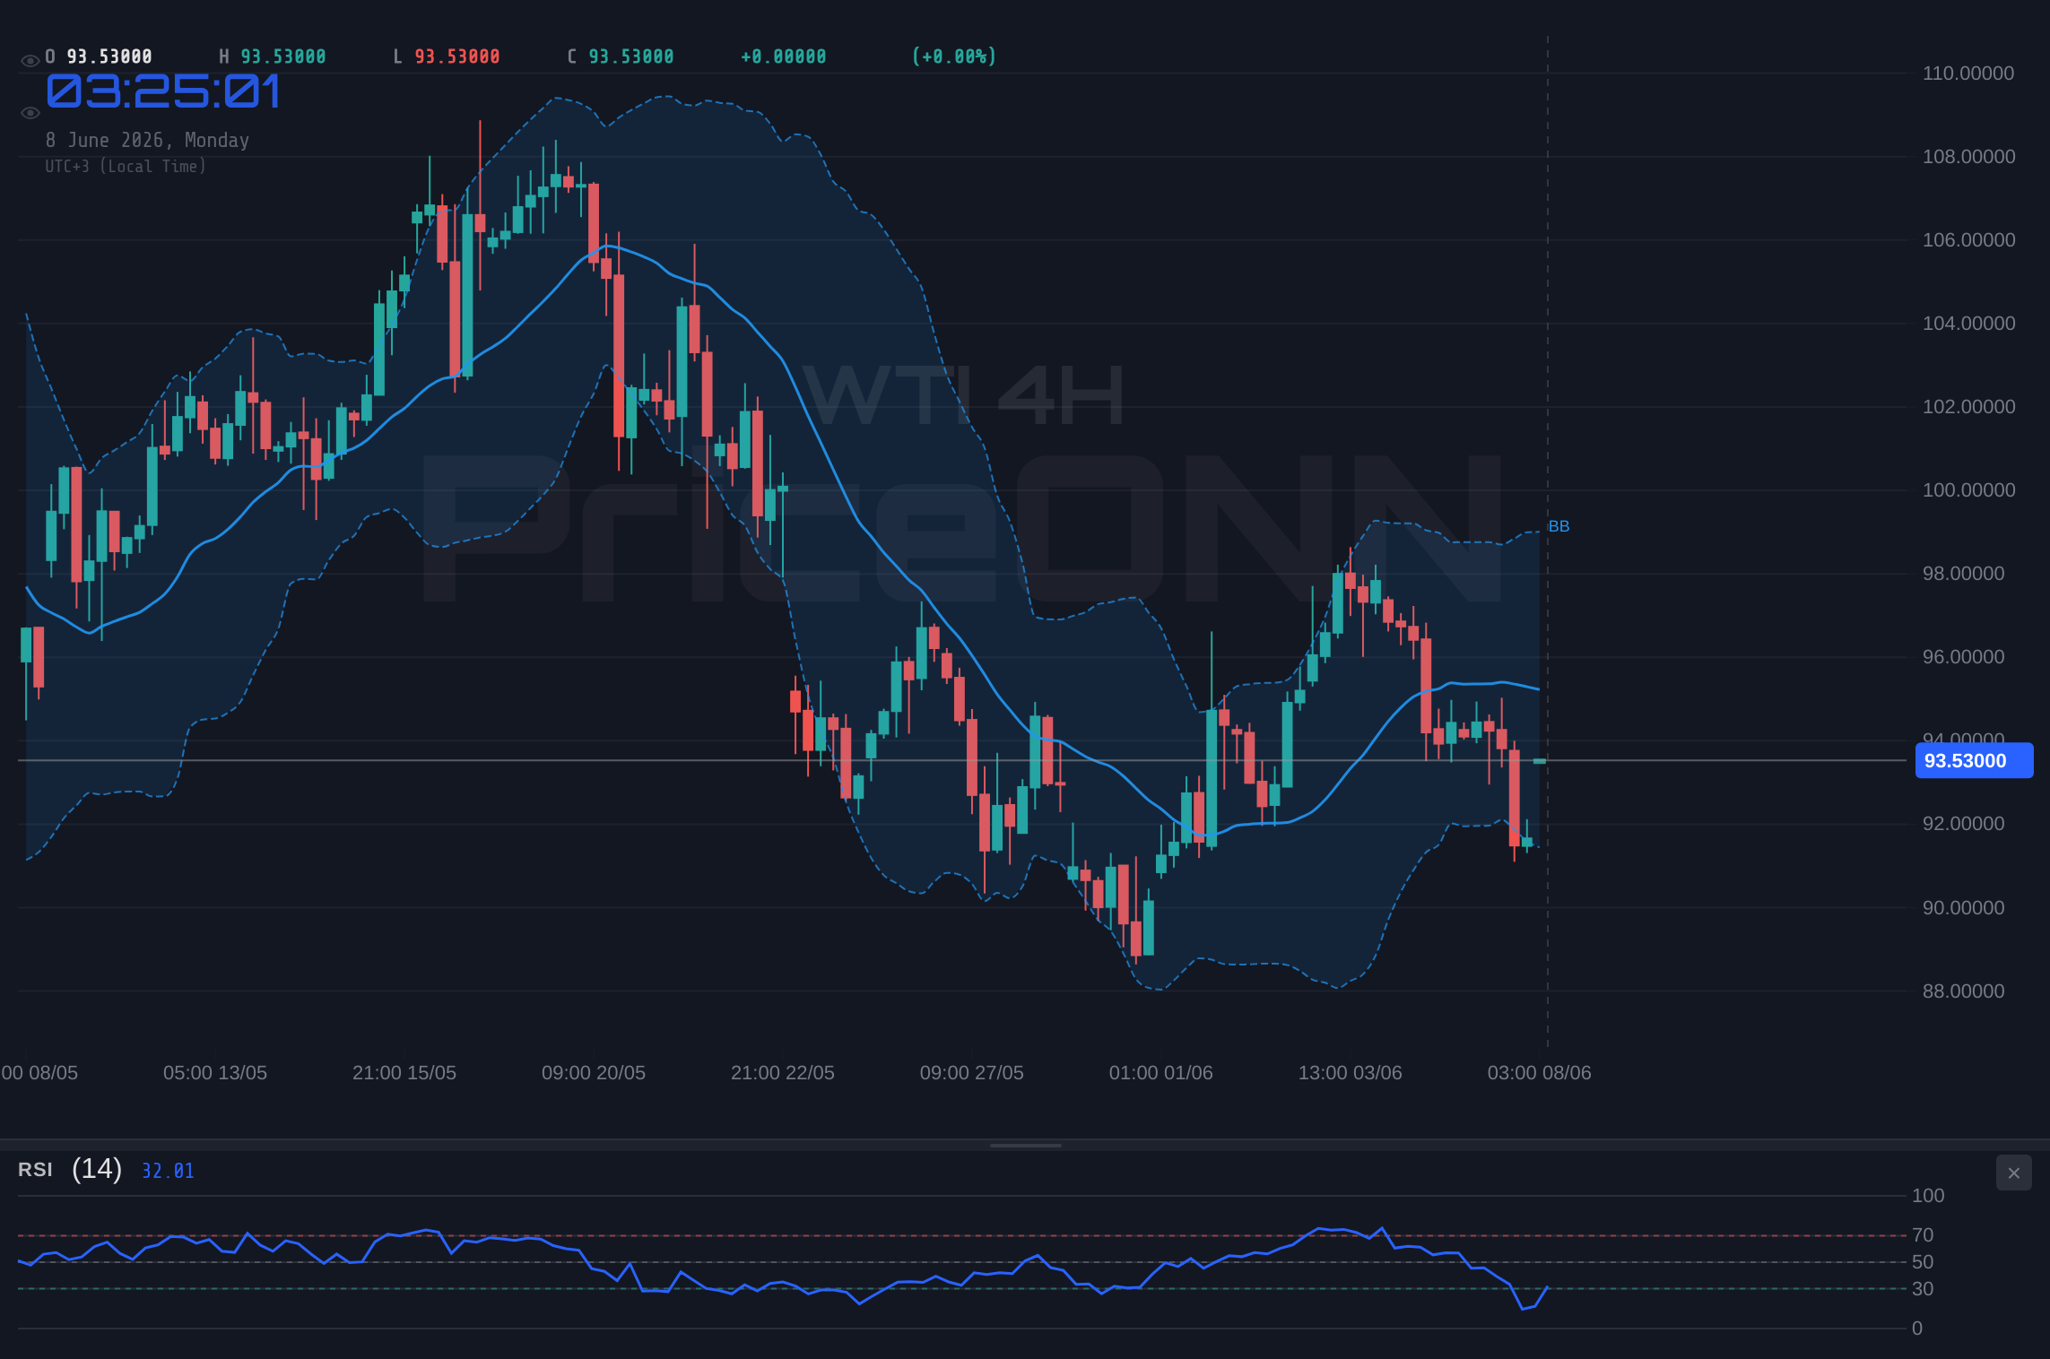
Task: Click the 88.00000 price axis label
Action: pyautogui.click(x=1963, y=991)
